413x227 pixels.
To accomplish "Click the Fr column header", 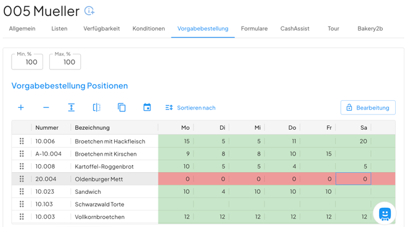I will pyautogui.click(x=329, y=128).
